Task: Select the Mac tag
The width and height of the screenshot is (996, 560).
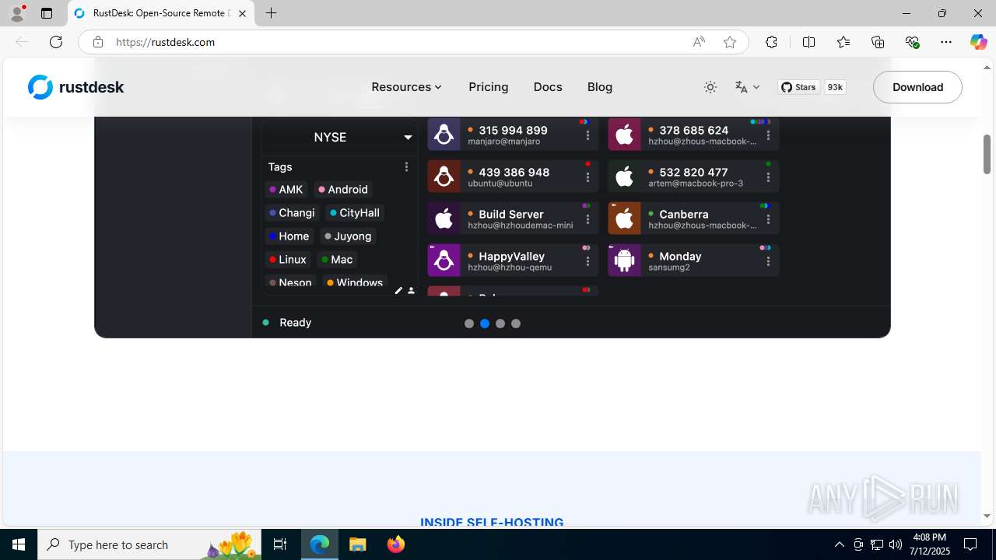Action: 337,260
